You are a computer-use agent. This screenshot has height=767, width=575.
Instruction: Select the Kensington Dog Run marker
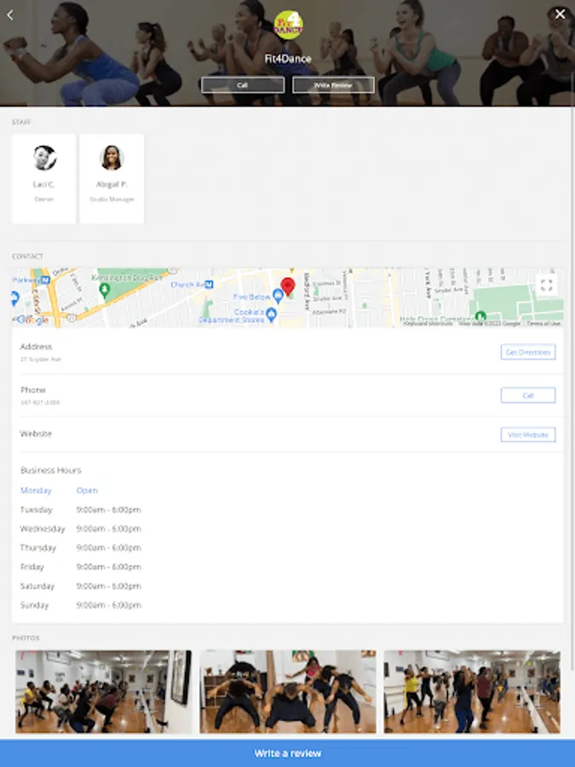pyautogui.click(x=104, y=289)
